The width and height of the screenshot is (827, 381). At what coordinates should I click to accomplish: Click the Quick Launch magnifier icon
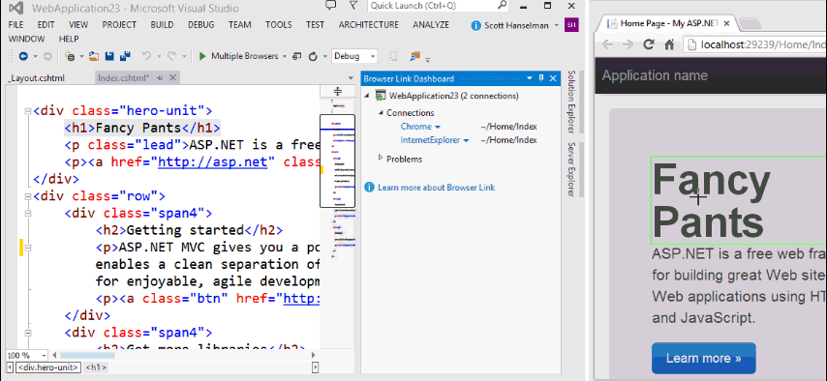(502, 5)
